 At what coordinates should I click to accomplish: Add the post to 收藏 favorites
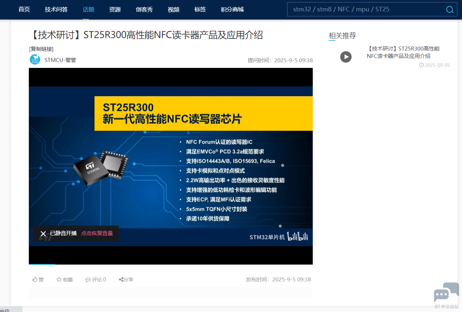(x=64, y=280)
